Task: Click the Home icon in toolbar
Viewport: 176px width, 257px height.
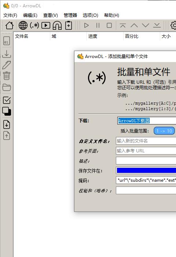Action: [x=10, y=25]
